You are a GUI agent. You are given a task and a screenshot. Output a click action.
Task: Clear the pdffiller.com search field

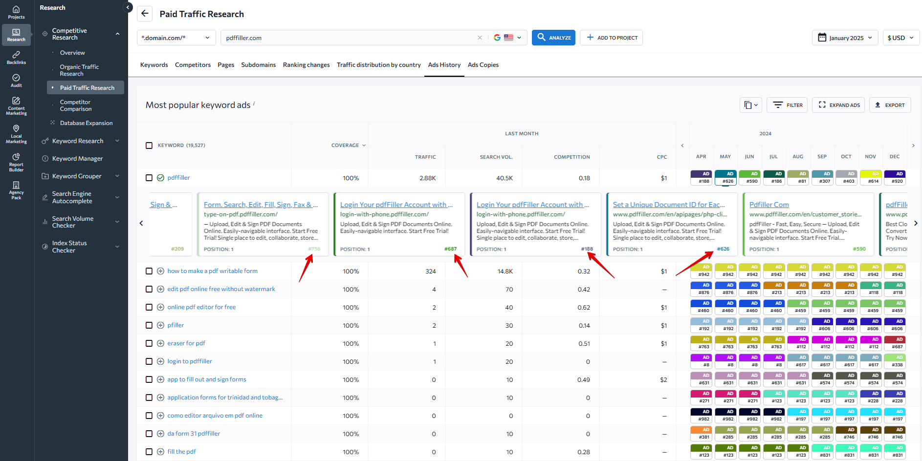coord(480,38)
